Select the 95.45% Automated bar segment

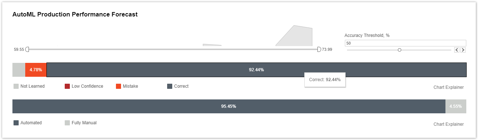pyautogui.click(x=229, y=106)
